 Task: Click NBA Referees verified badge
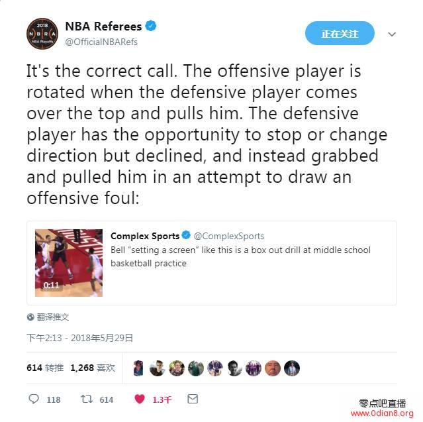coord(151,26)
